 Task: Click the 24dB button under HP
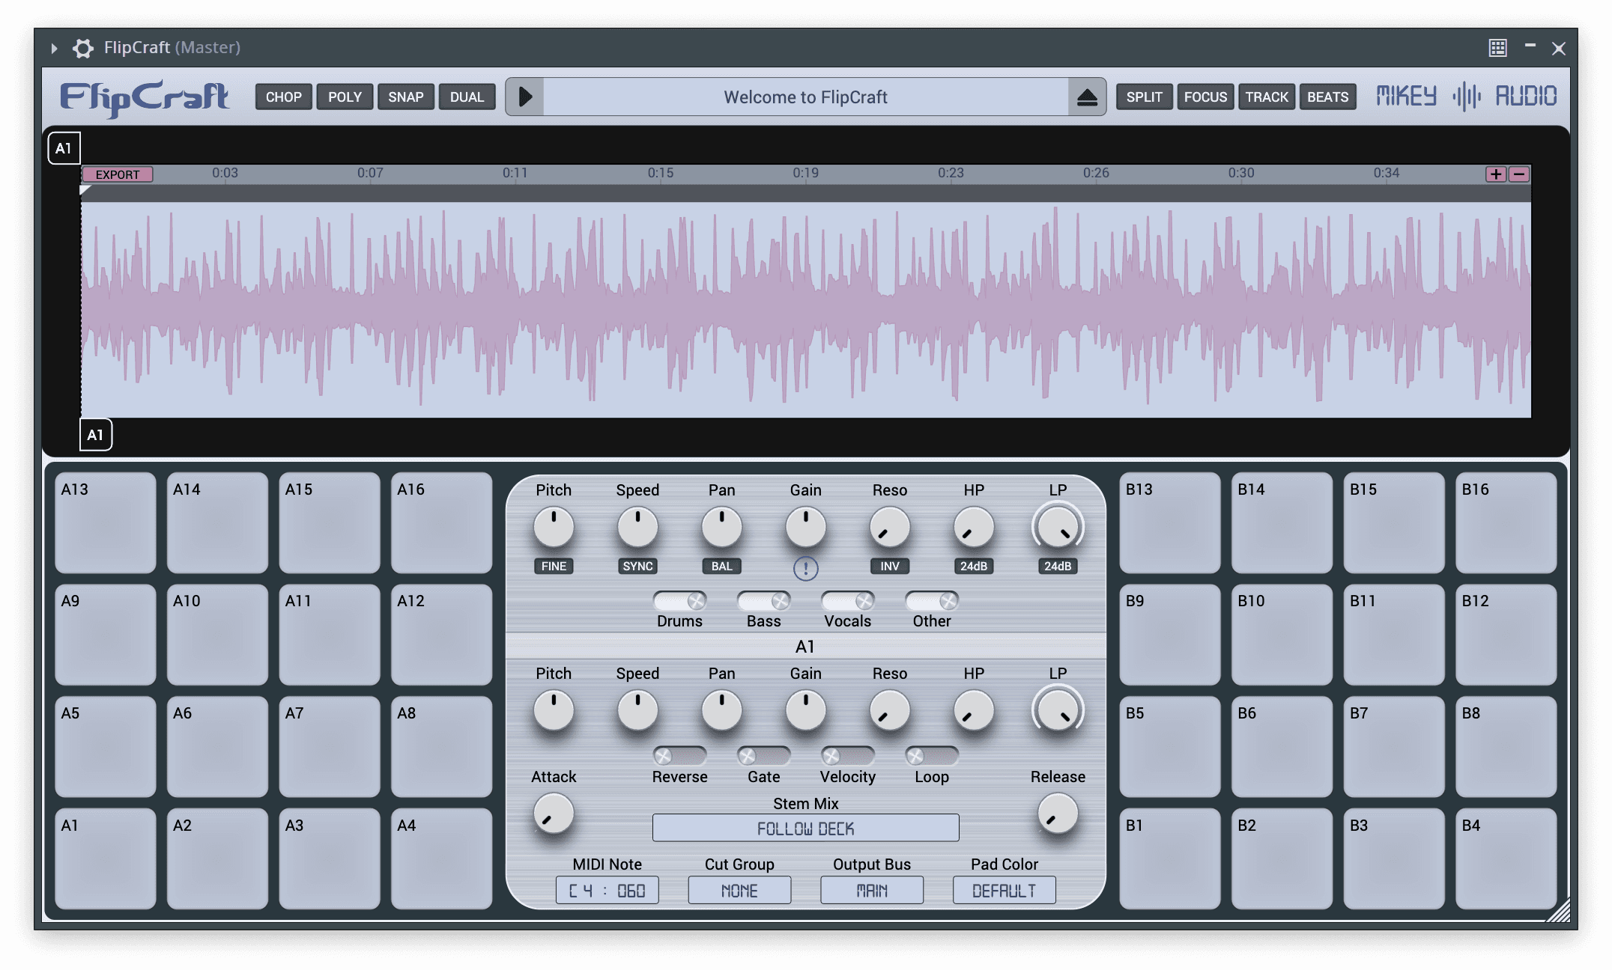tap(973, 566)
